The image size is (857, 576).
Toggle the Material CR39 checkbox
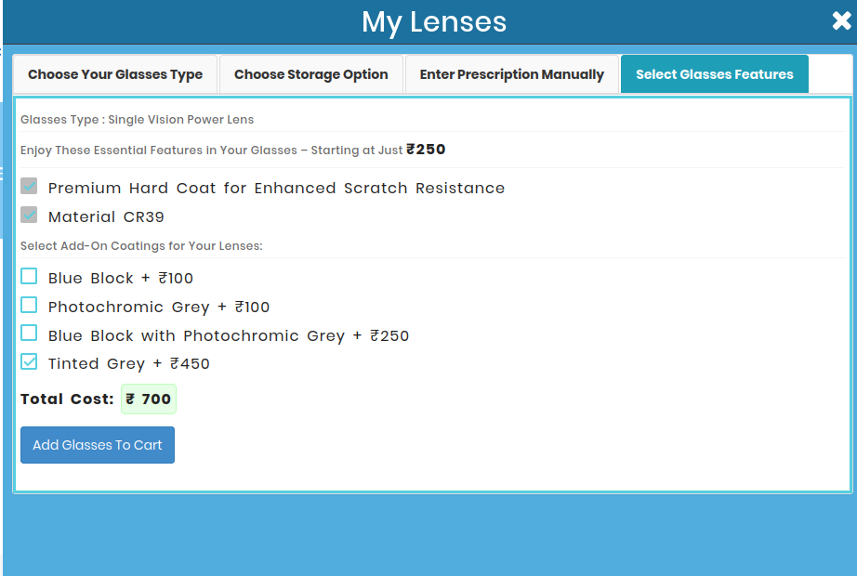click(29, 215)
